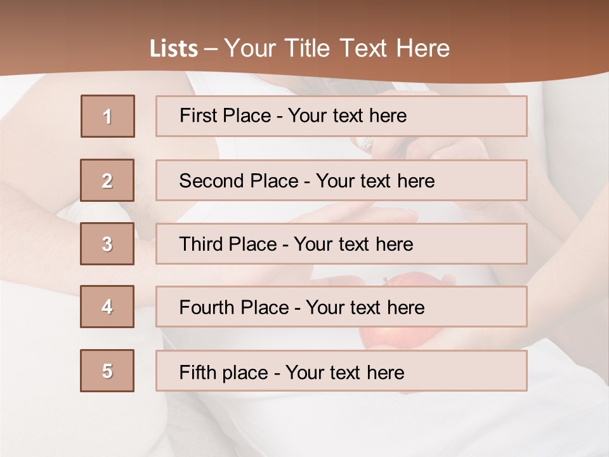Click the words 'Third Place'
Viewport: 609px width, 457px height.
point(228,244)
